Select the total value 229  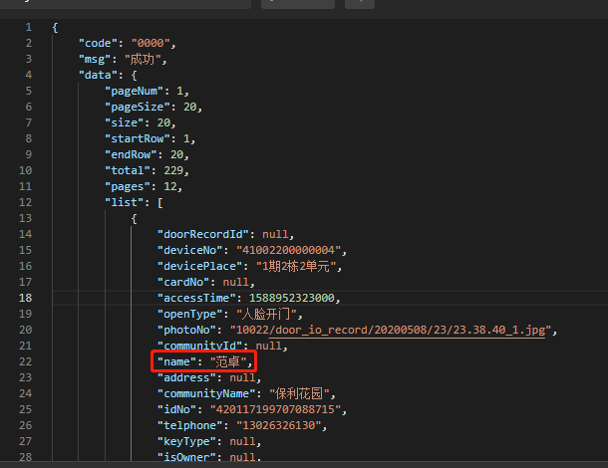[173, 170]
